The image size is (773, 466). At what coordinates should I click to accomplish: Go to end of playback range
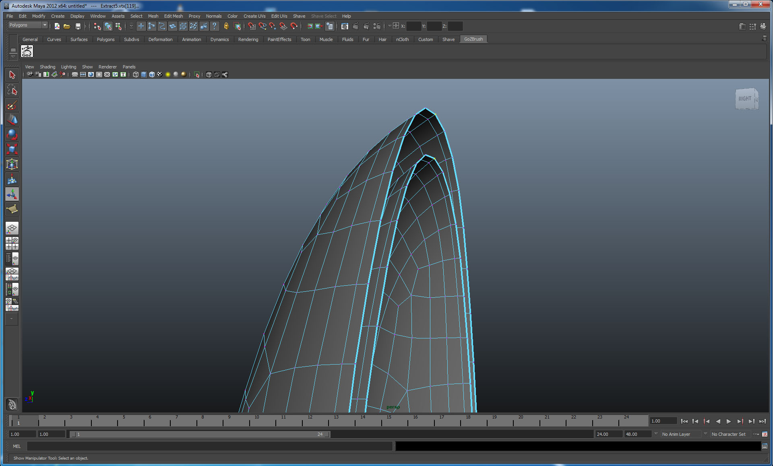[x=763, y=421]
